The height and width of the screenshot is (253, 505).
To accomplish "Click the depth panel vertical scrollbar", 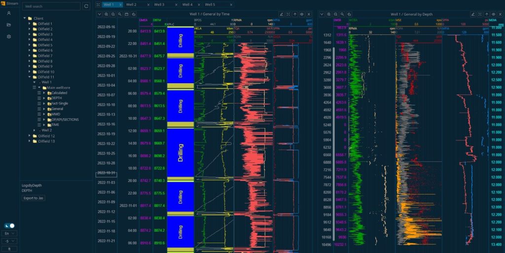I will point(334,144).
